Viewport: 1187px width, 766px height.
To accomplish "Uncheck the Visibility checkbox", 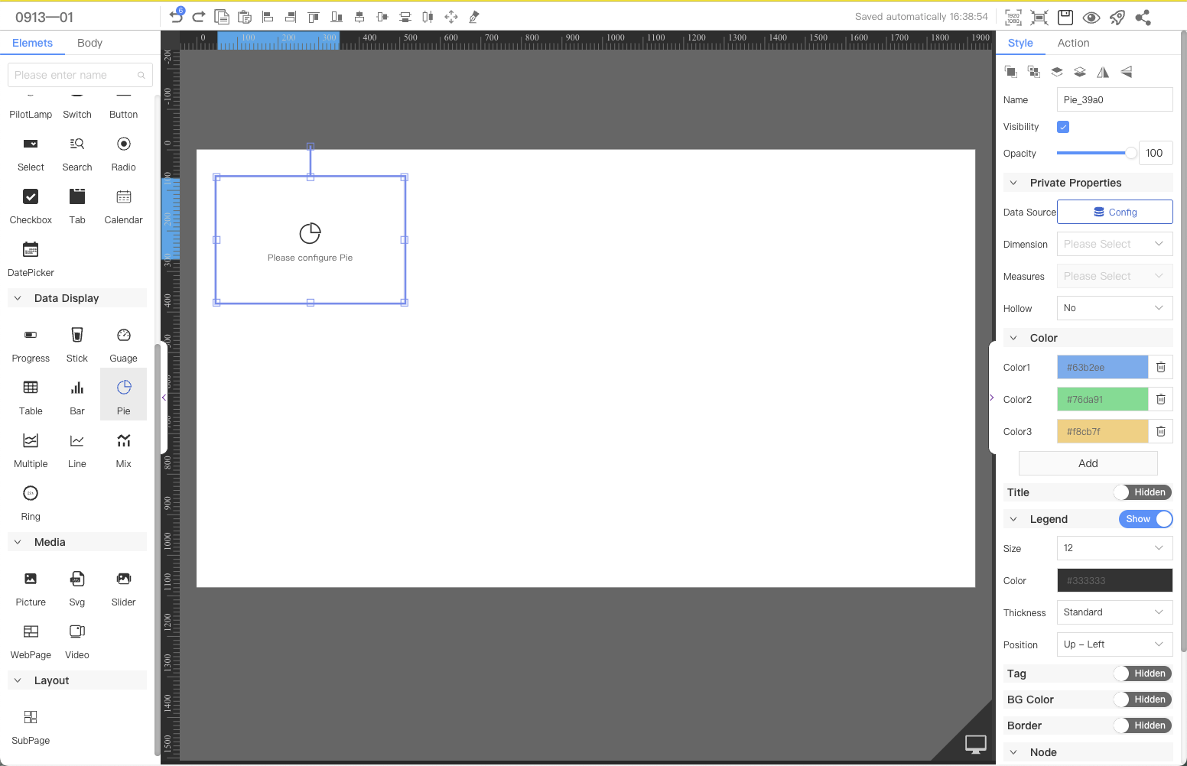I will point(1063,127).
